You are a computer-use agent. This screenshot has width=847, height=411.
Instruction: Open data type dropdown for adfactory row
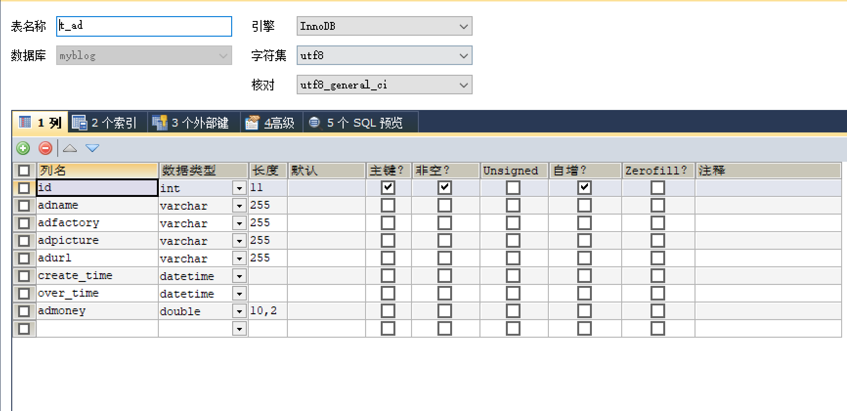coord(239,223)
